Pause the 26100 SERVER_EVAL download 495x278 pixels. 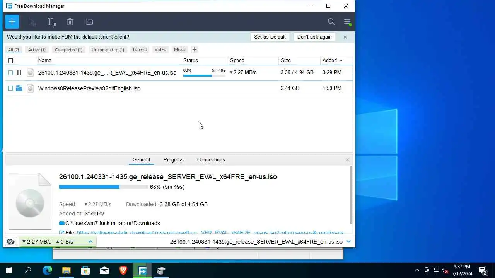point(19,72)
